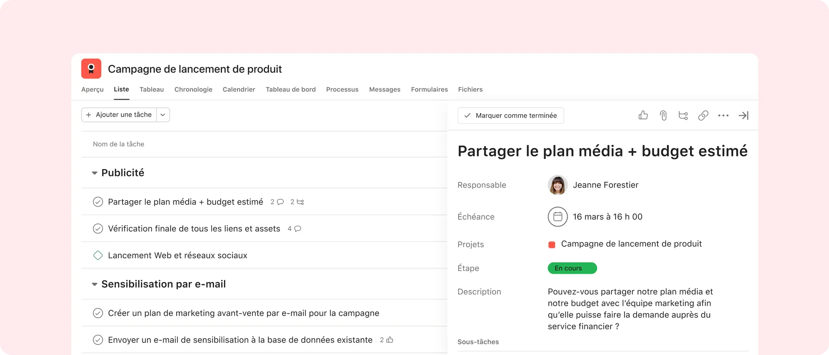
Task: Copy task link with chain icon
Action: tap(703, 115)
